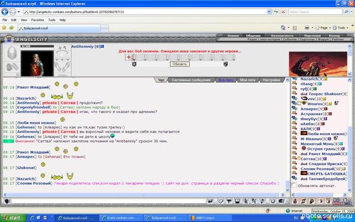355x222 pixels.
Task: Open the Favorites menu
Action: pos(38,20)
